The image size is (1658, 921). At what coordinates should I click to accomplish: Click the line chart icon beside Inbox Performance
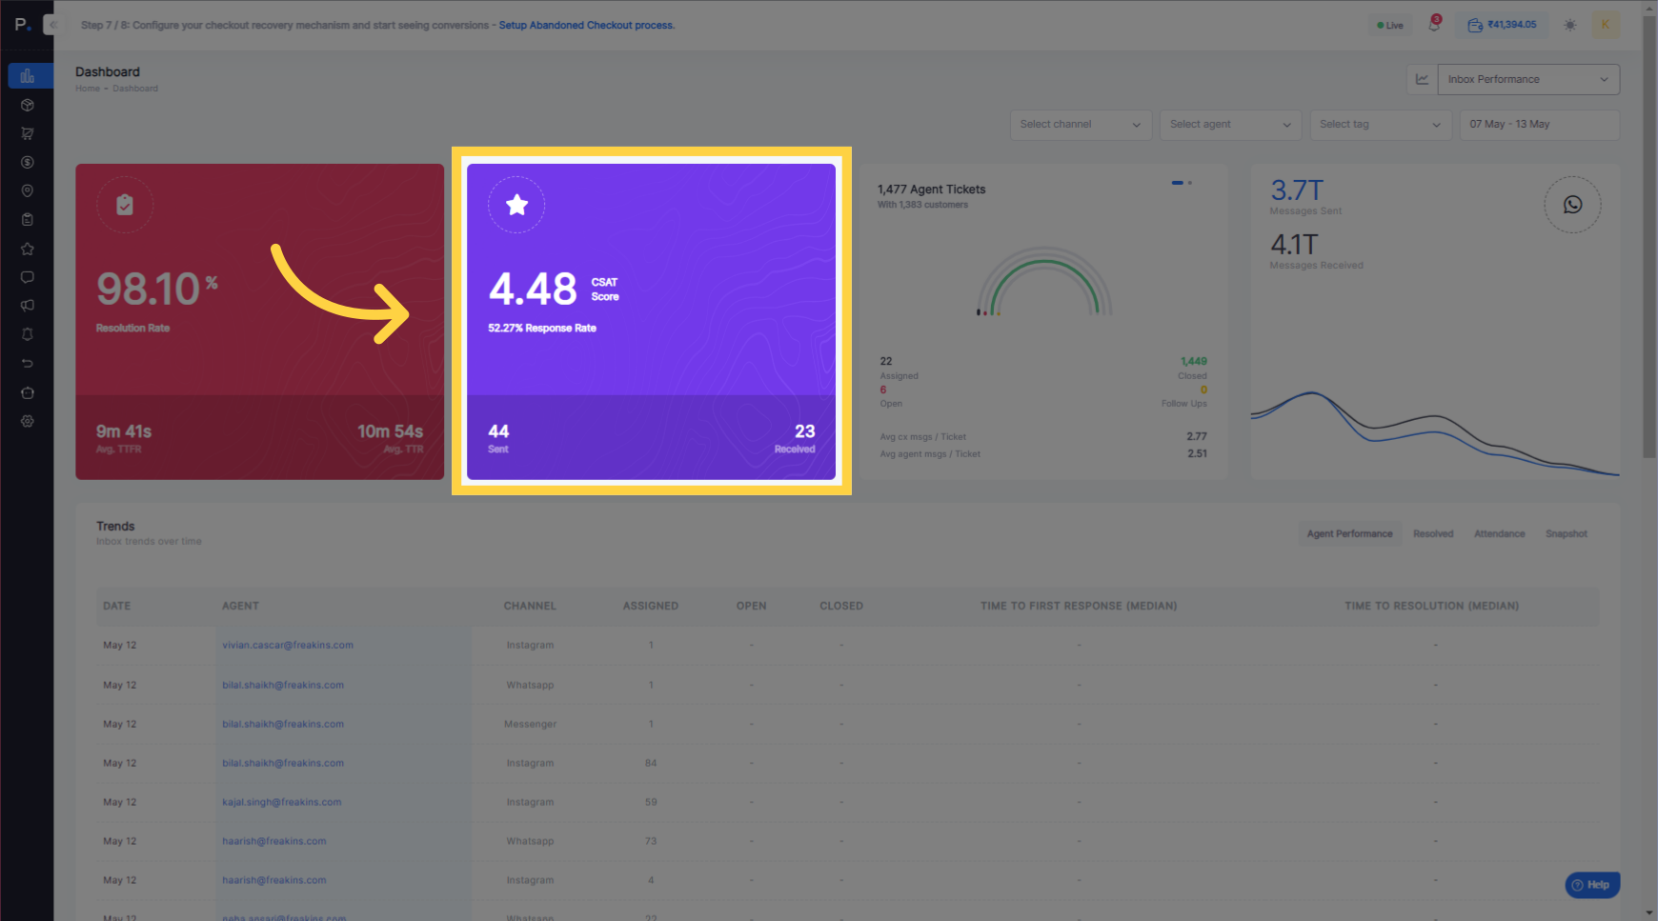pos(1422,79)
